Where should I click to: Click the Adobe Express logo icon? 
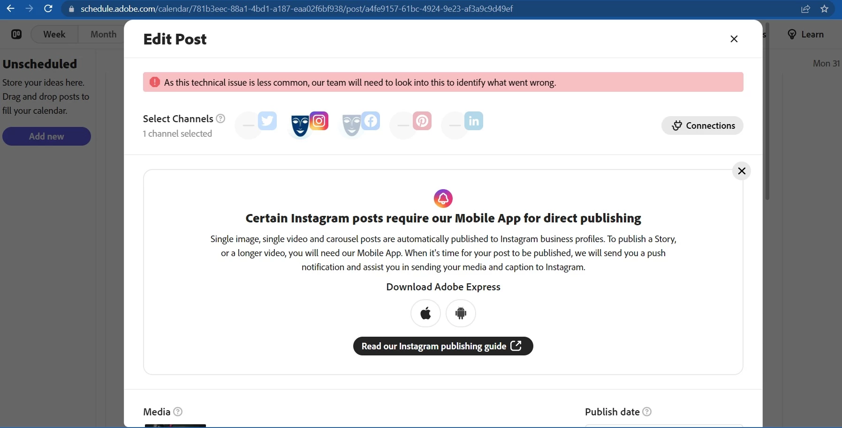[x=16, y=34]
